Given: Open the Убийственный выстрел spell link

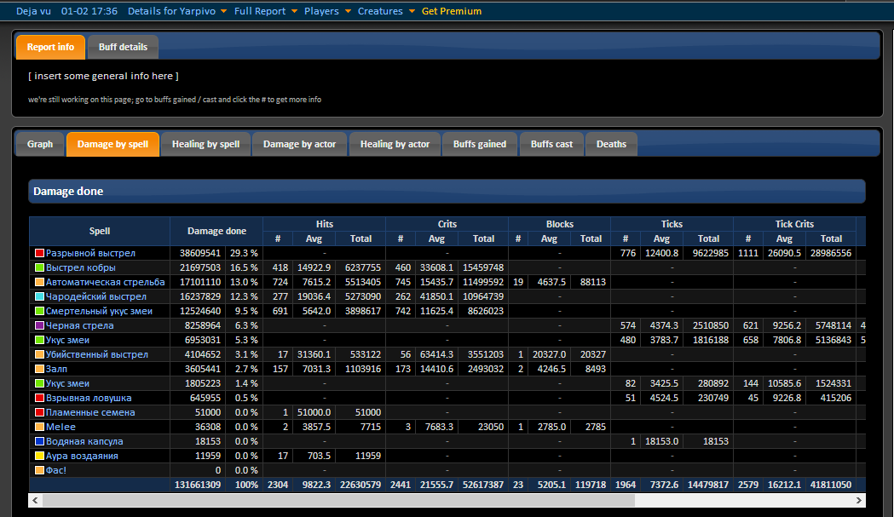Looking at the screenshot, I should [x=97, y=354].
